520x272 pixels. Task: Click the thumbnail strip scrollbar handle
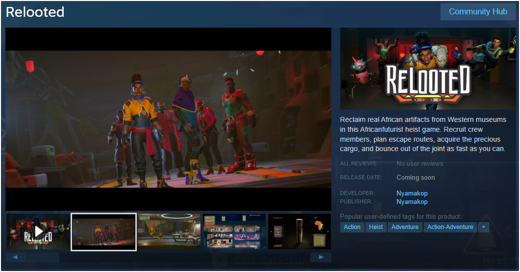click(x=43, y=257)
